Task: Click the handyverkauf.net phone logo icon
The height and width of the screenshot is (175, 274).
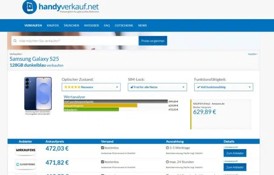Action: click(x=29, y=7)
